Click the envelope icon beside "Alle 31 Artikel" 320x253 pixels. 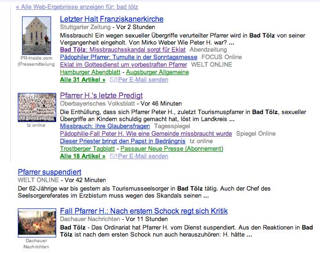113,80
